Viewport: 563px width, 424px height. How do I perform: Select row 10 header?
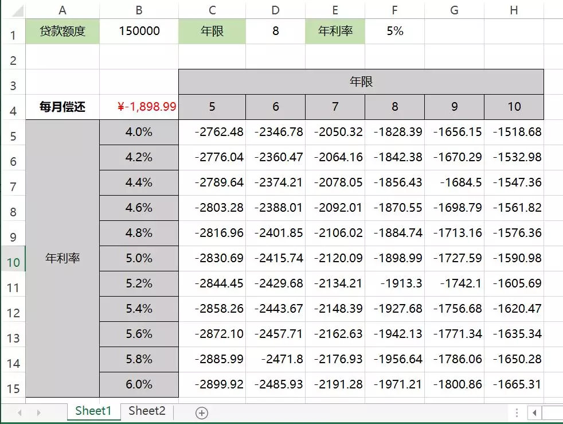pos(13,259)
